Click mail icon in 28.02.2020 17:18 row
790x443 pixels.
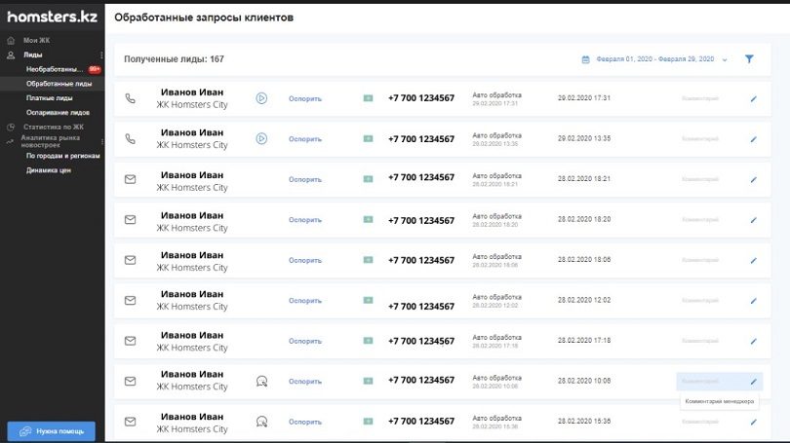pyautogui.click(x=130, y=341)
